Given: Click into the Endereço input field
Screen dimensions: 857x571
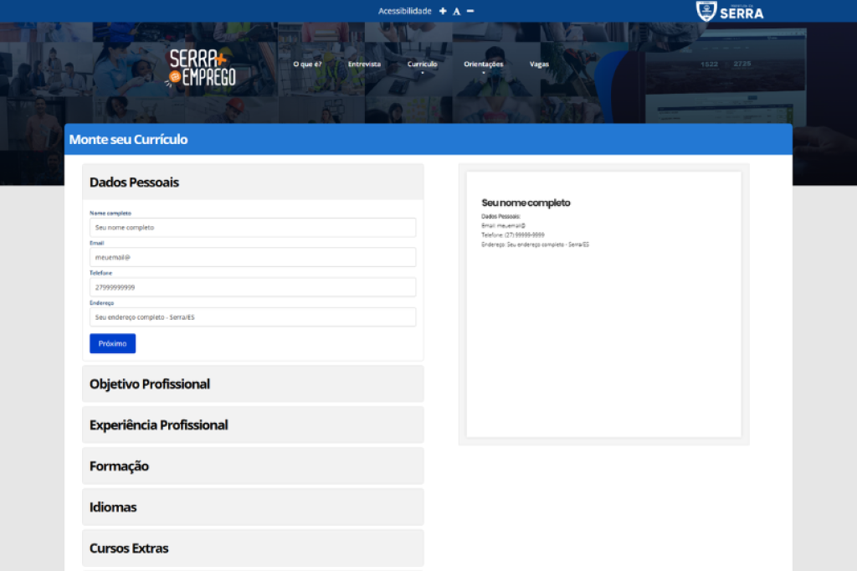Looking at the screenshot, I should click(x=252, y=317).
